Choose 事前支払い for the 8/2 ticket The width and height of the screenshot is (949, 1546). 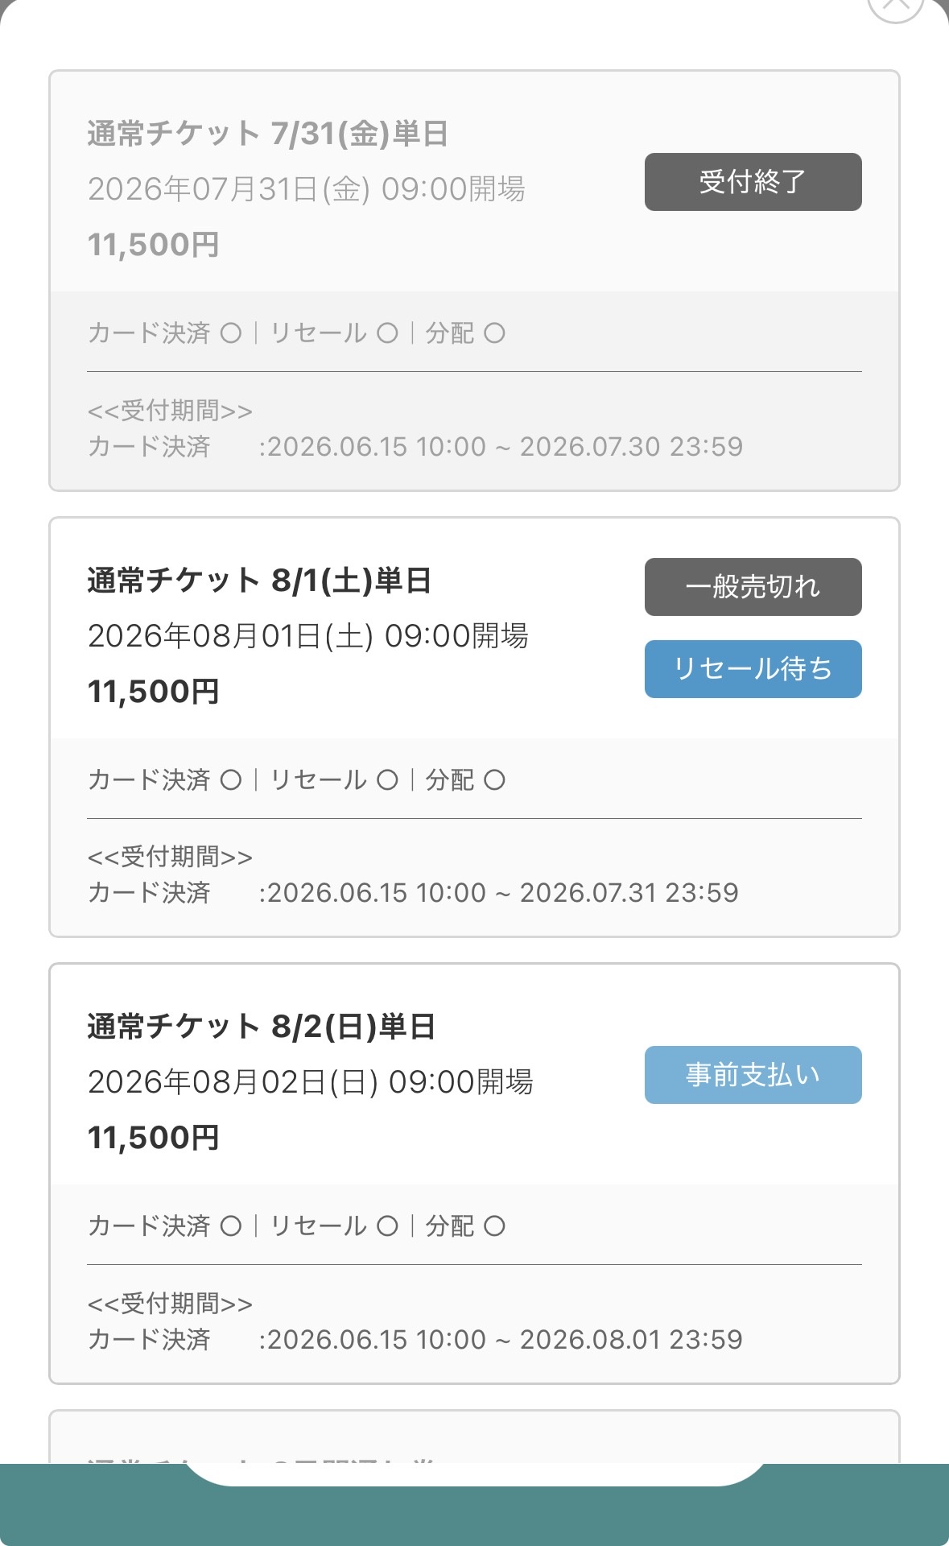[753, 1075]
